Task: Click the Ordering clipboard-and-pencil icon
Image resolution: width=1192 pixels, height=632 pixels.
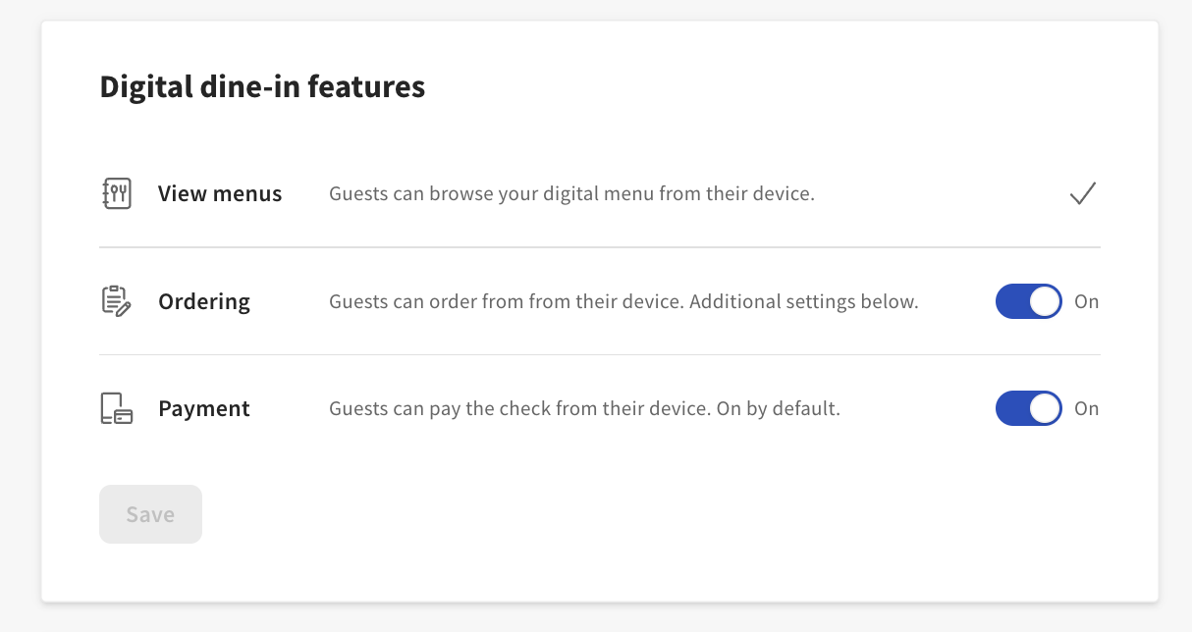Action: [x=116, y=301]
